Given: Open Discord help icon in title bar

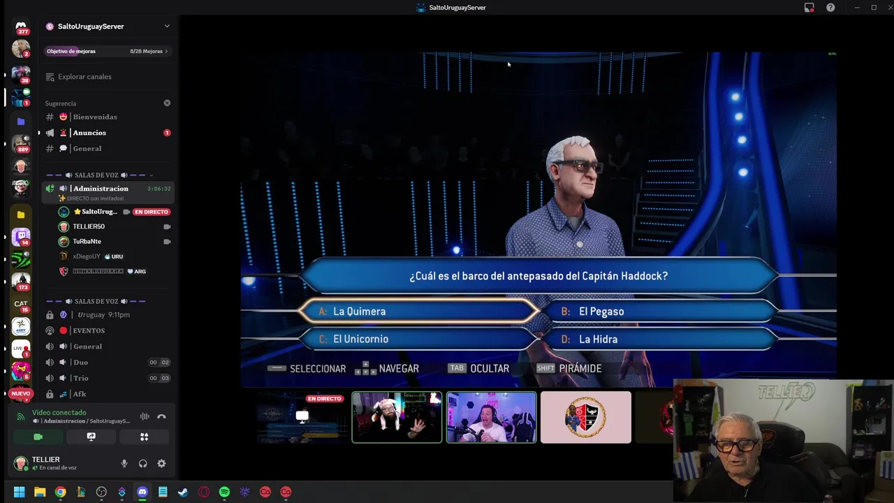Looking at the screenshot, I should coord(830,8).
